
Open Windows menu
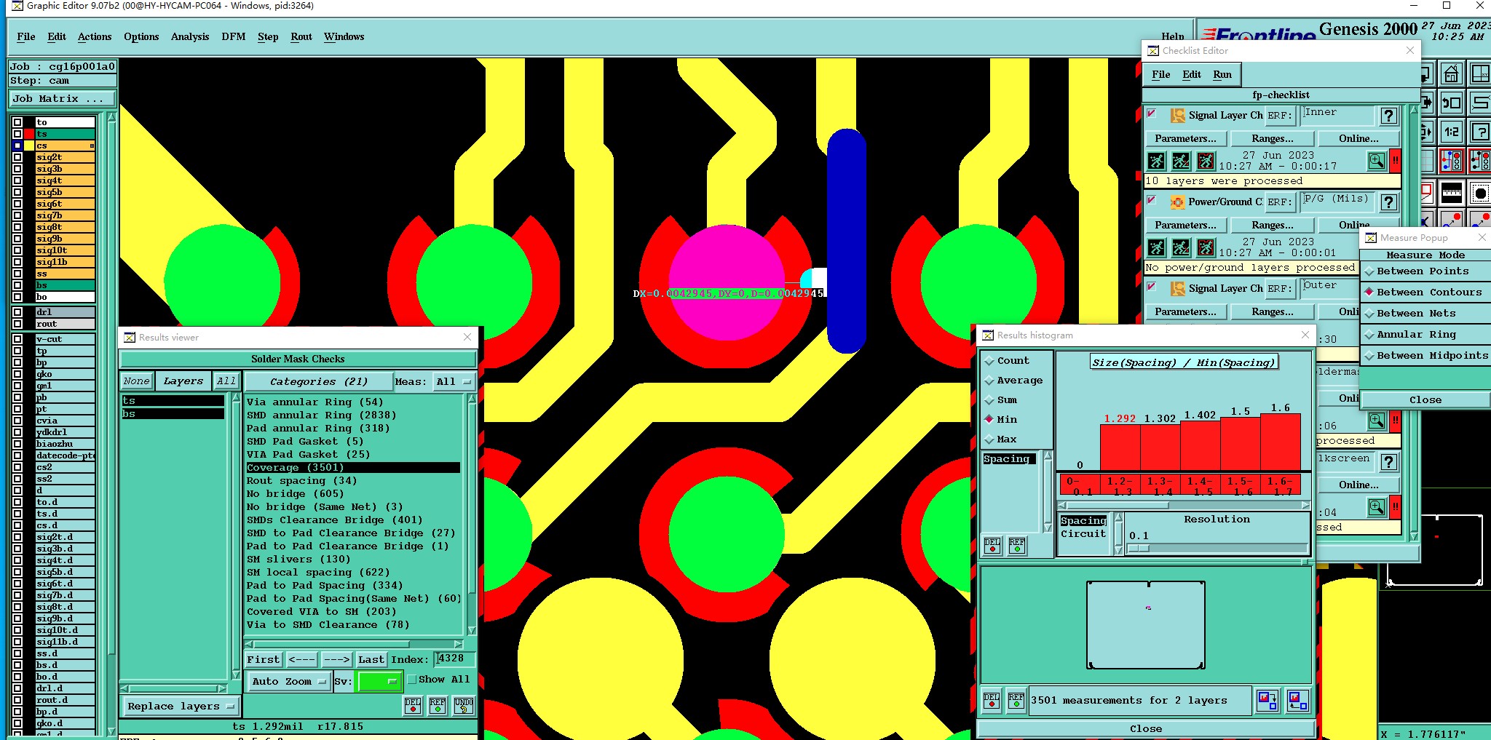point(344,37)
